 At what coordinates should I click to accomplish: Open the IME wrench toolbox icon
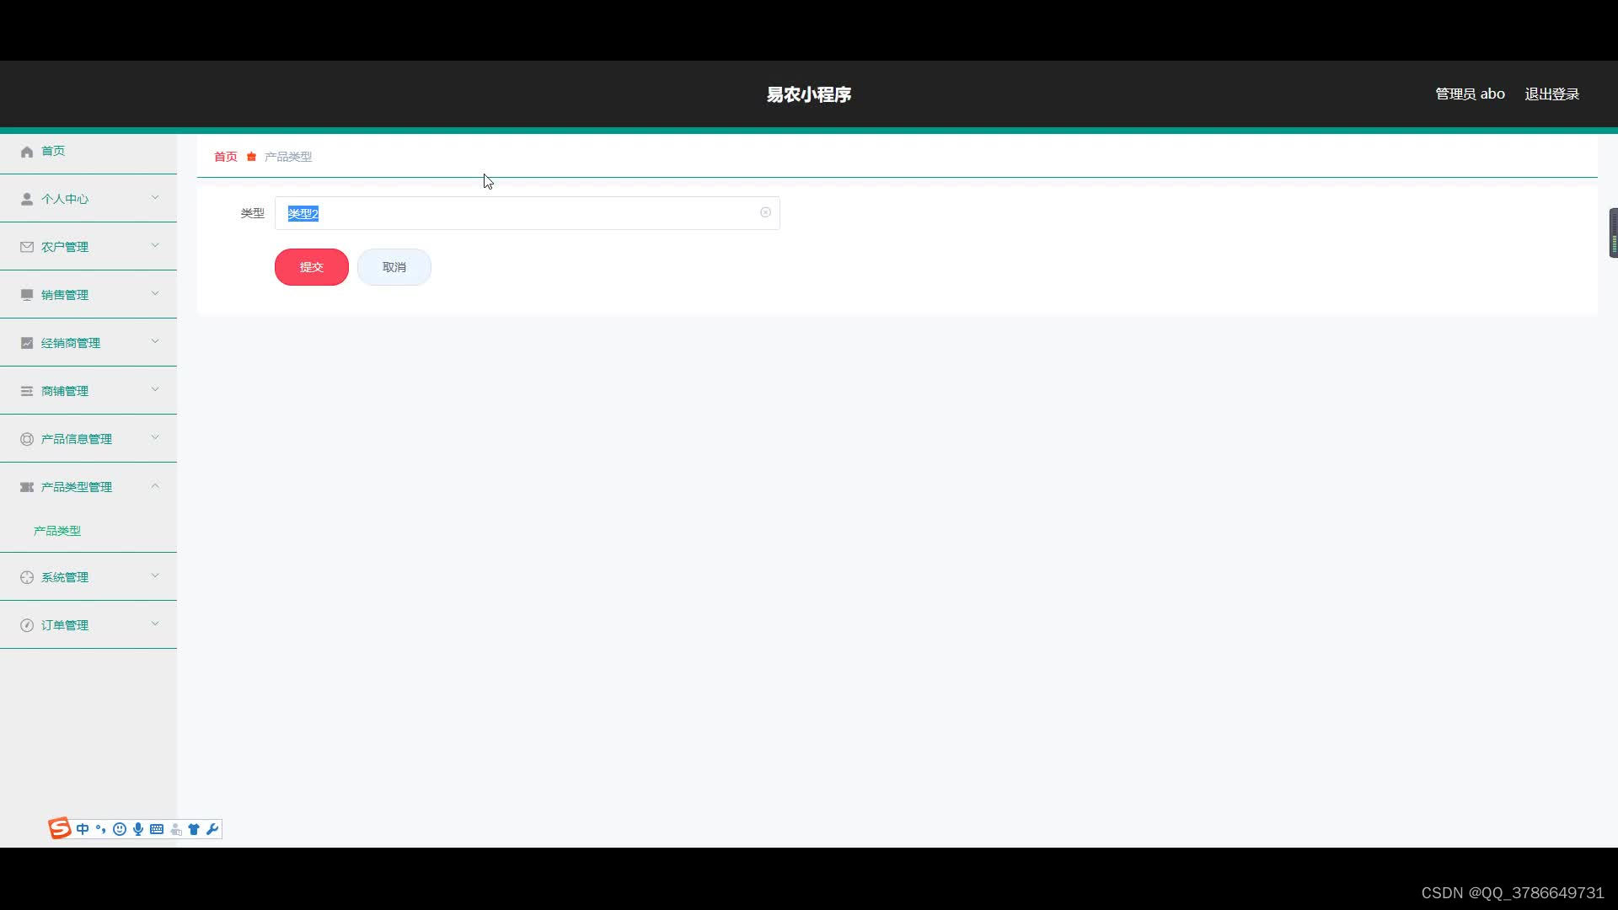coord(212,829)
